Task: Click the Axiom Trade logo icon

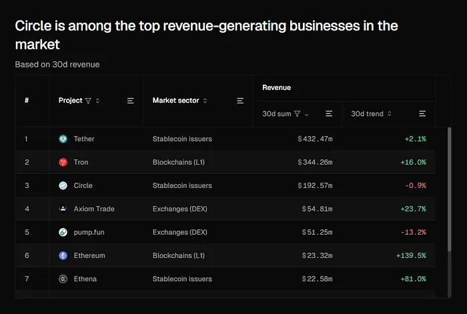Action: [x=63, y=209]
